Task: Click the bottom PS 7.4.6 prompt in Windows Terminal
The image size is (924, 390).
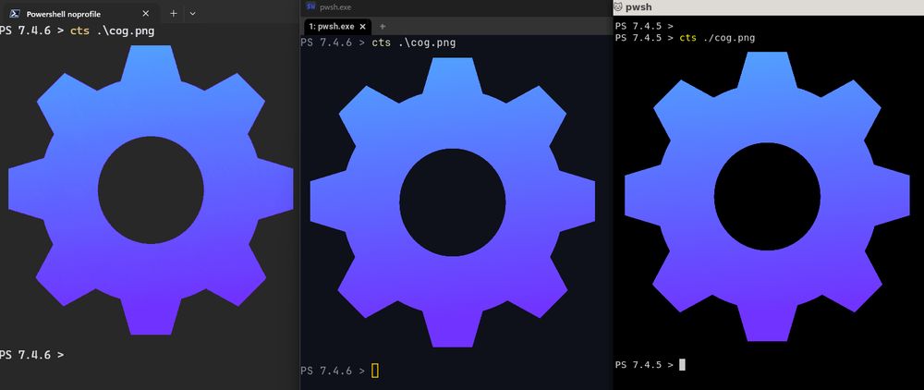Action: [31, 355]
